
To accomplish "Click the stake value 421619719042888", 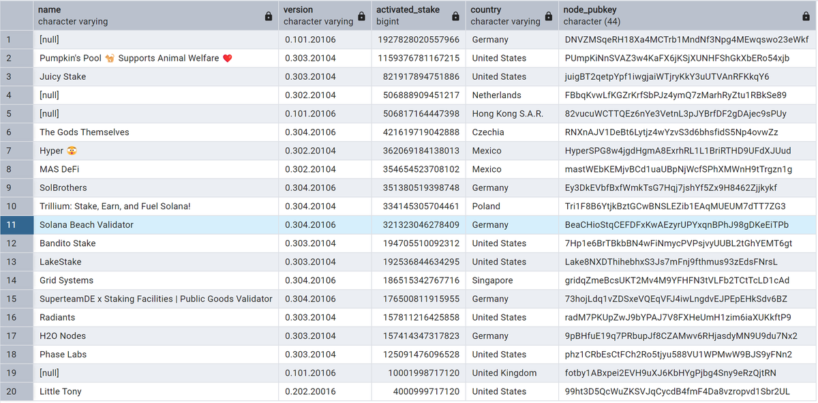I will point(418,132).
